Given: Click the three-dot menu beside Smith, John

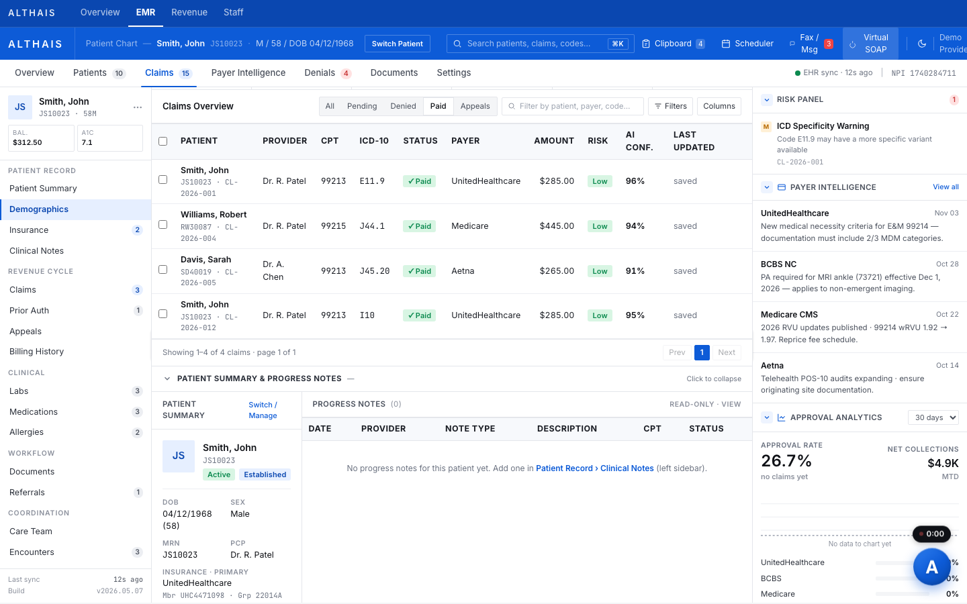Looking at the screenshot, I should pyautogui.click(x=138, y=107).
